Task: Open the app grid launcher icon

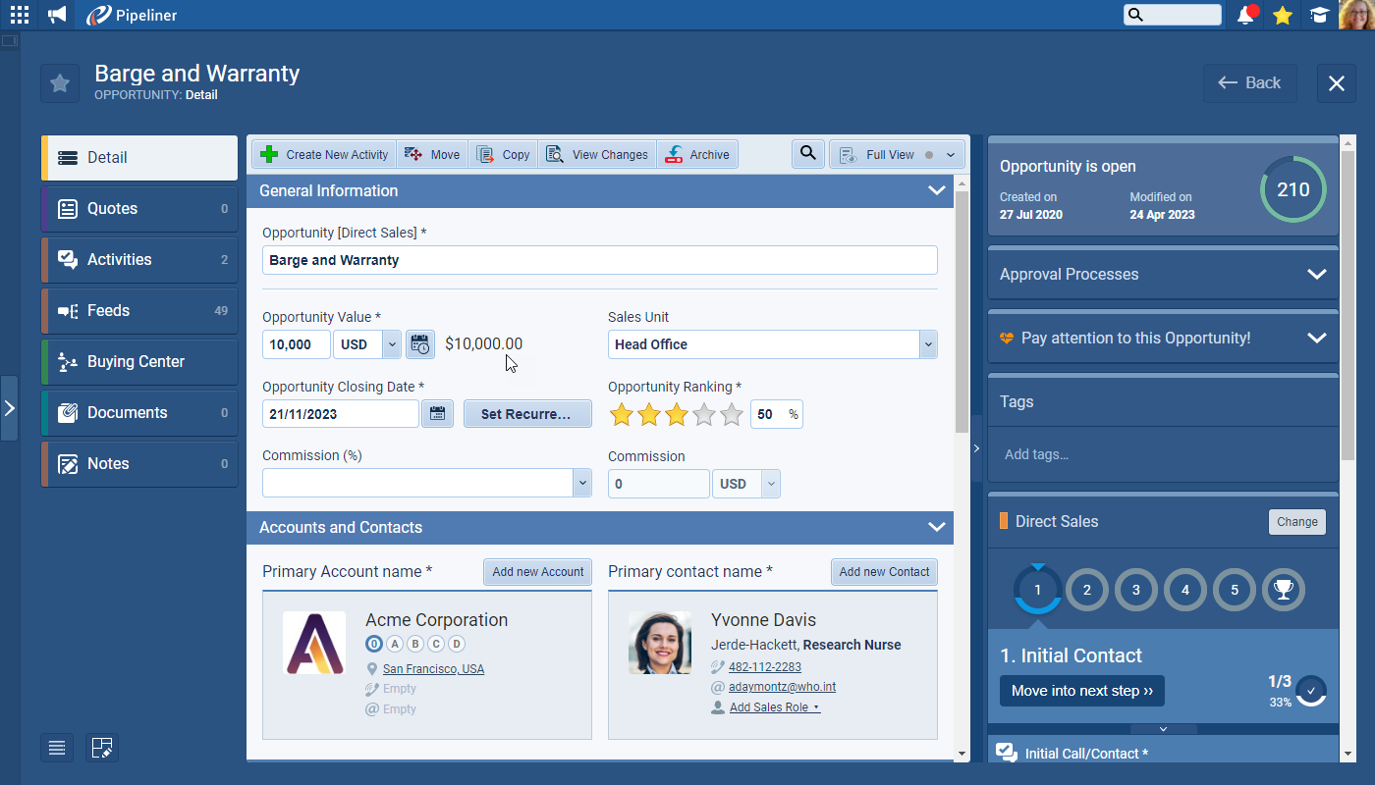Action: [x=20, y=15]
